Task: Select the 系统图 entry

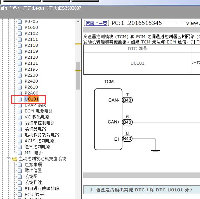Action: [31, 177]
